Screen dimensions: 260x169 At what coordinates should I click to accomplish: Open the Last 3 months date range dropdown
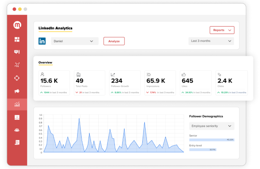(x=211, y=41)
